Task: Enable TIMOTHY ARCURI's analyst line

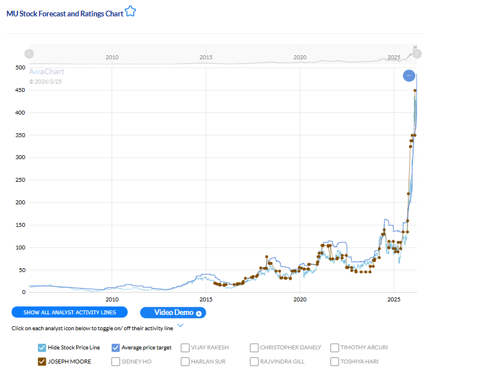Action: pos(333,348)
